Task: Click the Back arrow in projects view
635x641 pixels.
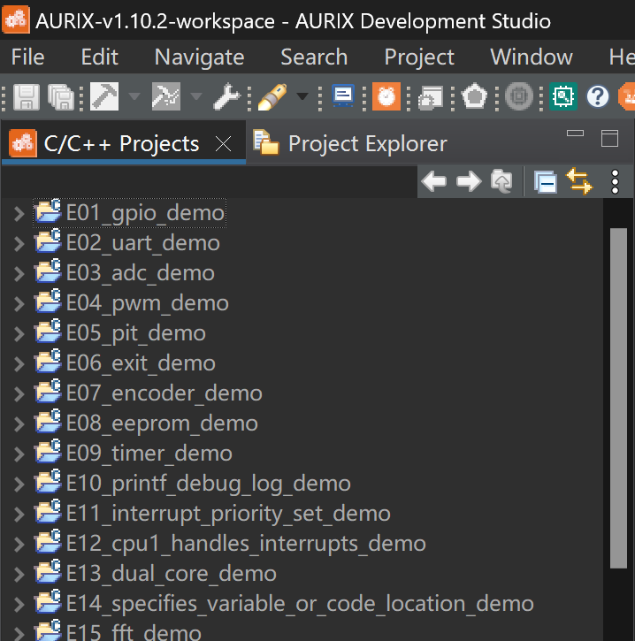Action: tap(434, 181)
